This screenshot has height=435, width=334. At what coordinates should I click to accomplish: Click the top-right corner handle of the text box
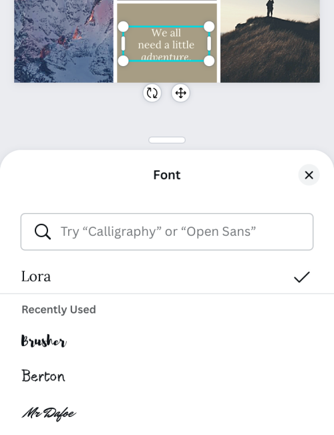[x=209, y=27]
